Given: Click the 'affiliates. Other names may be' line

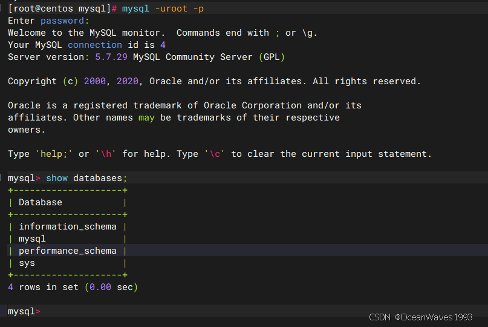Looking at the screenshot, I should click(174, 117).
